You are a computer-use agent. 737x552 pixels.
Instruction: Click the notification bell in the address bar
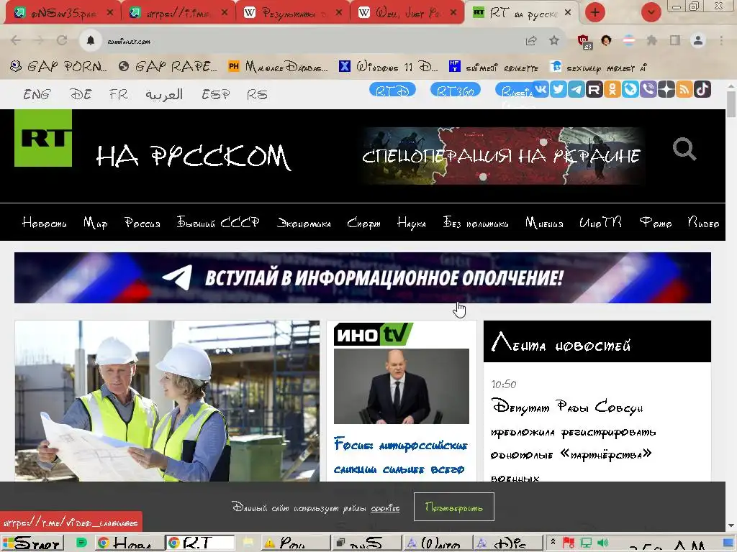tap(90, 41)
